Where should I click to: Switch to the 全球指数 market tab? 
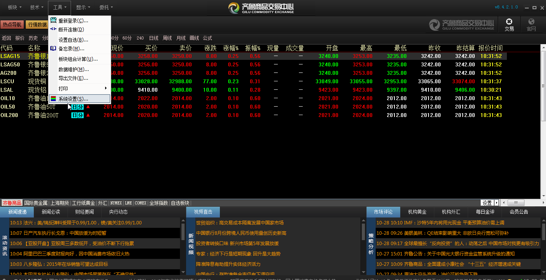(x=158, y=203)
